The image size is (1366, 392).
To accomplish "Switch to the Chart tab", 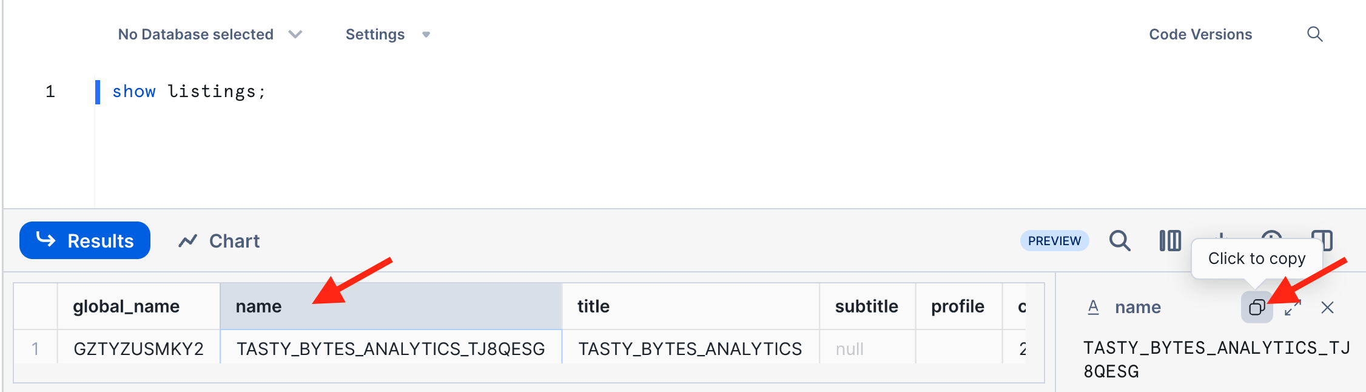I will coord(220,241).
